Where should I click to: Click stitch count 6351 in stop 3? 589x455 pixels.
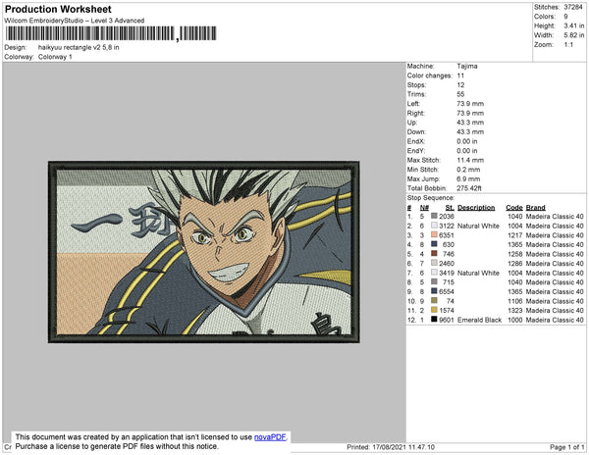tap(447, 235)
